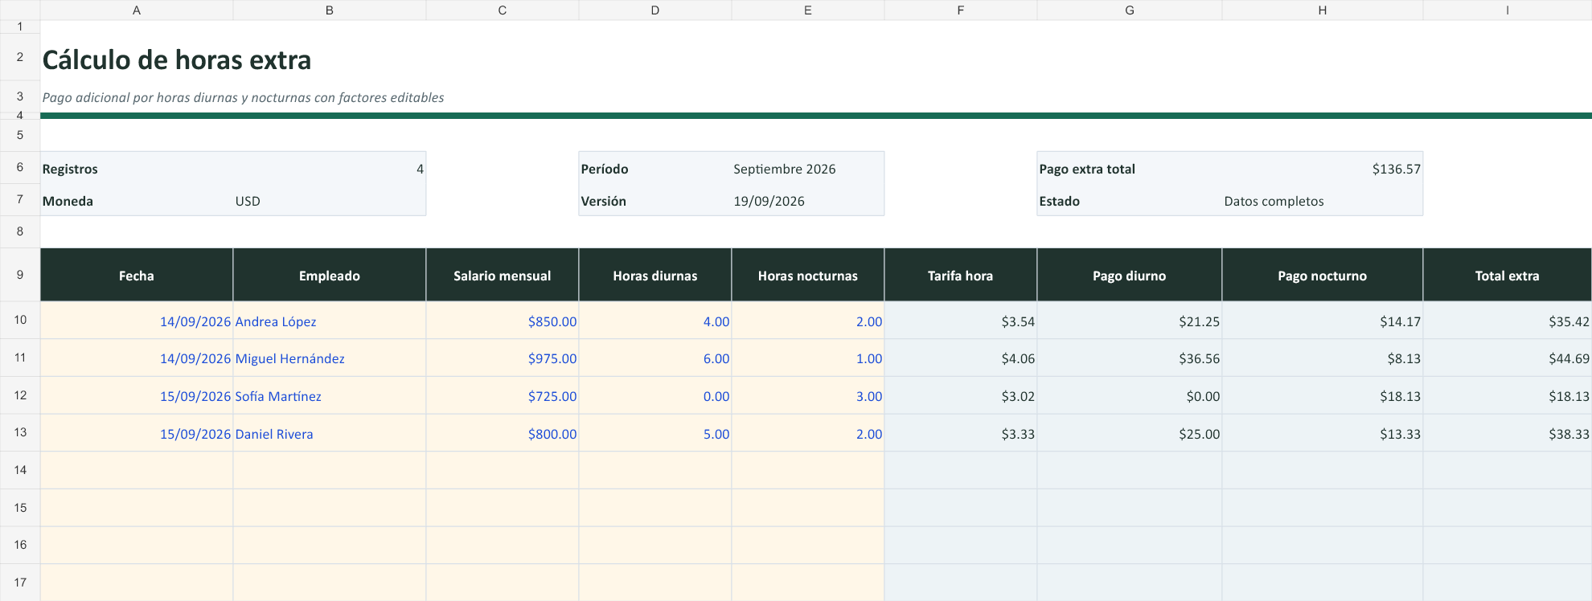Select the "Total extra" header cell
The image size is (1592, 601).
[x=1508, y=276]
